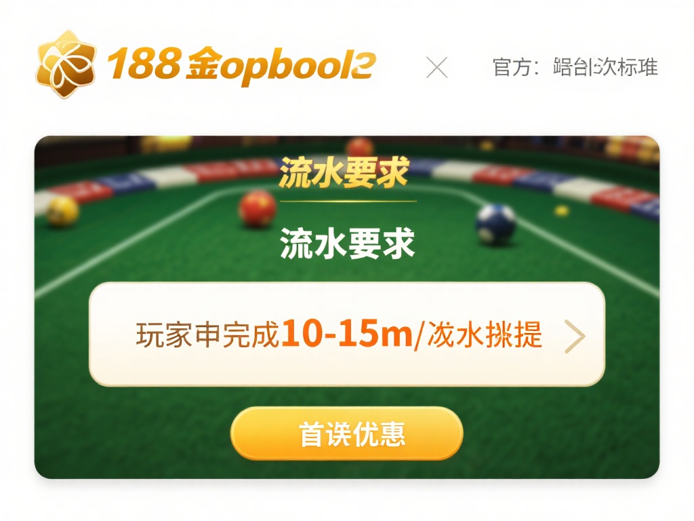
Task: Click the highlighted 10-15m orange text
Action: tap(347, 334)
